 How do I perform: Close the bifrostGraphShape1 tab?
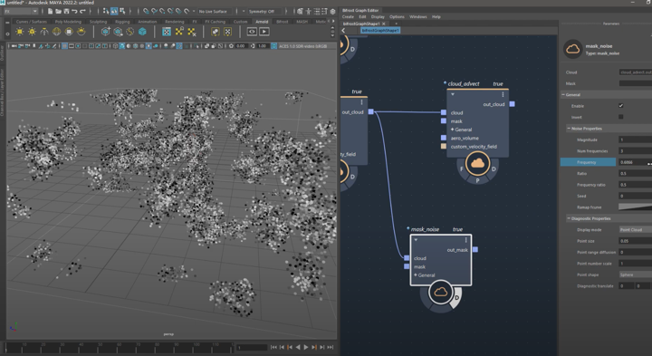384,24
